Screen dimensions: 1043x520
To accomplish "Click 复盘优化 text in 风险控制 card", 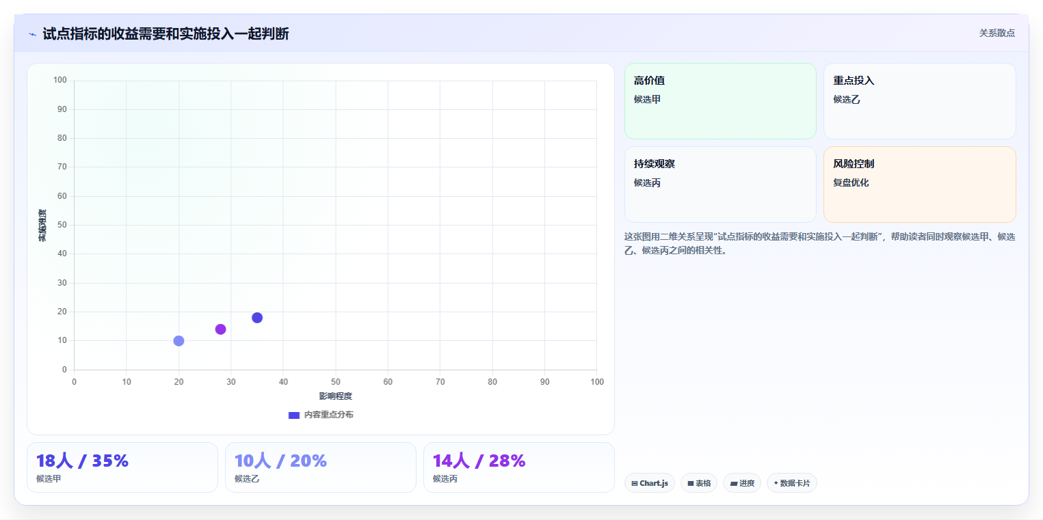I will pyautogui.click(x=851, y=182).
